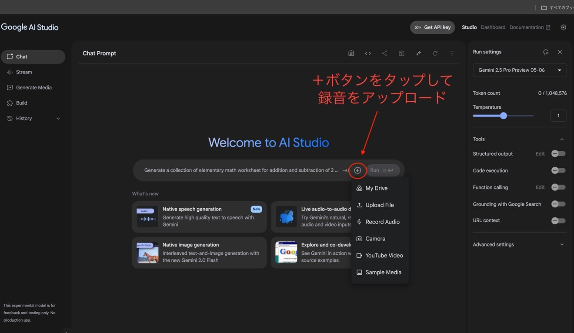Click the Live audio-to-audio card icon
The width and height of the screenshot is (574, 333).
point(286,216)
